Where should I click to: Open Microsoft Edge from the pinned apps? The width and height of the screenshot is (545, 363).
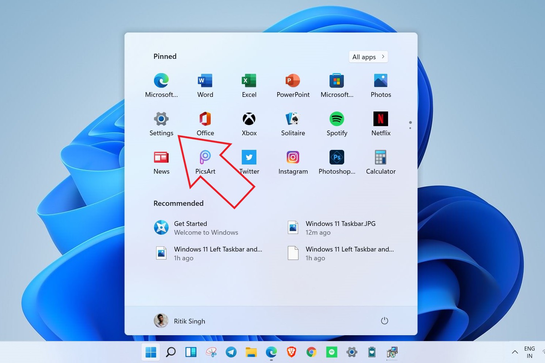161,86
